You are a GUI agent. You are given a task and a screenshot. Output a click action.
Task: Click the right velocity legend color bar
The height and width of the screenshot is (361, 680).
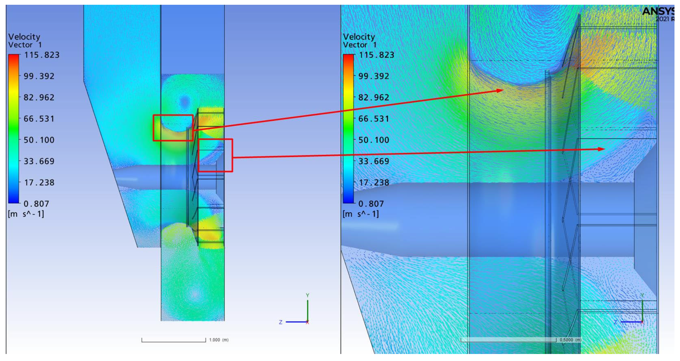[x=348, y=129]
